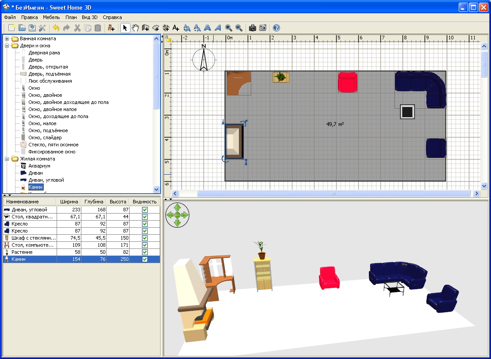Sort furniture by Наименование column
491x359 pixels.
(30, 202)
